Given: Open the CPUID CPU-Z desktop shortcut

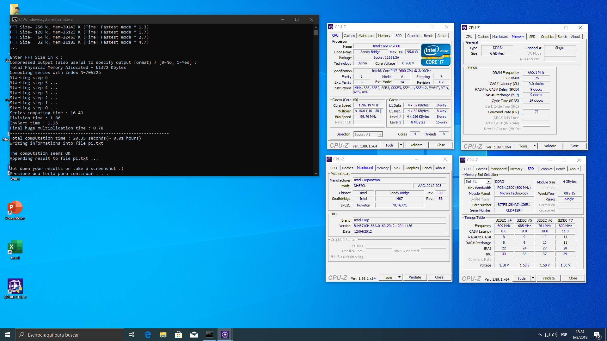Looking at the screenshot, I should pyautogui.click(x=15, y=289).
